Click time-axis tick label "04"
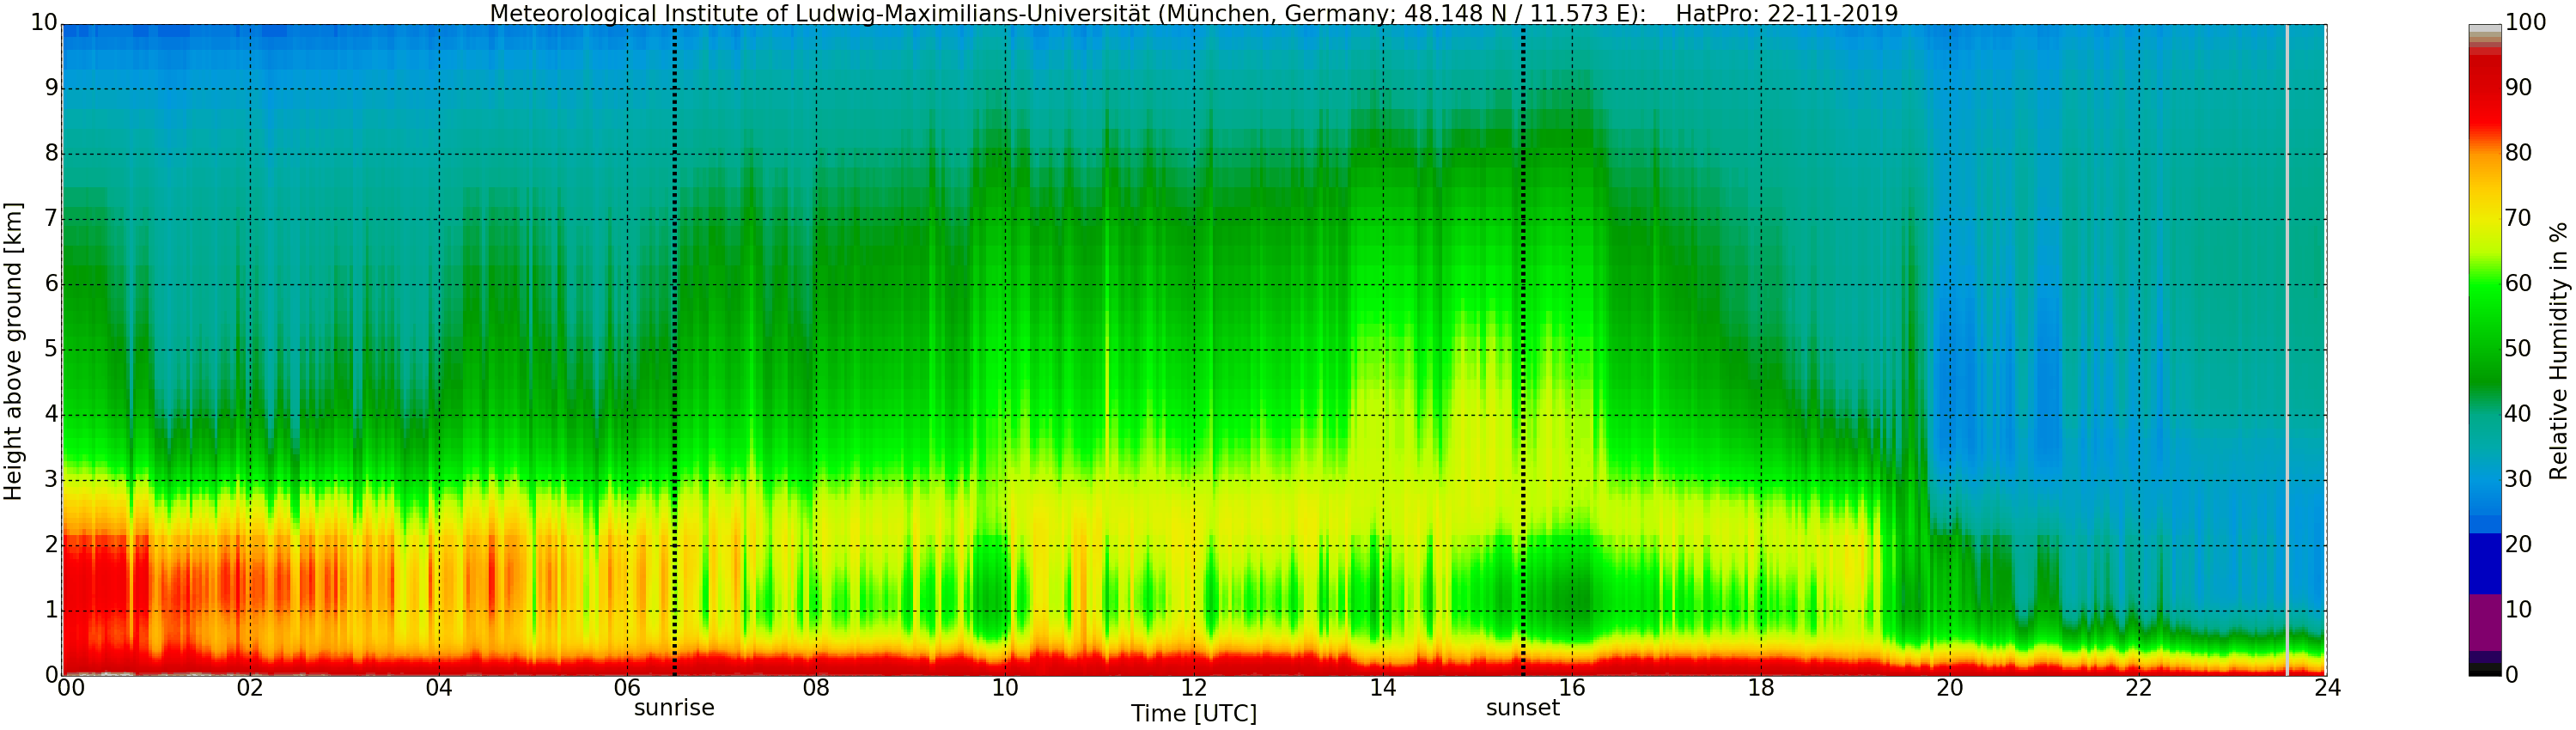This screenshot has width=2576, height=730. tap(439, 688)
